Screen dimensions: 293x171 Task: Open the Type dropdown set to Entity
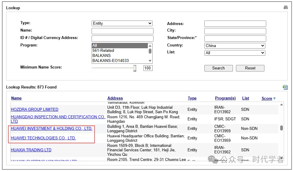point(122,24)
